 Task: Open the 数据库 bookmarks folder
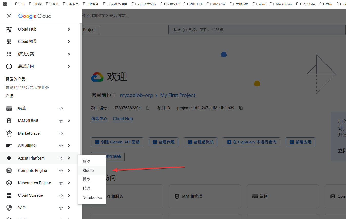tap(71, 4)
